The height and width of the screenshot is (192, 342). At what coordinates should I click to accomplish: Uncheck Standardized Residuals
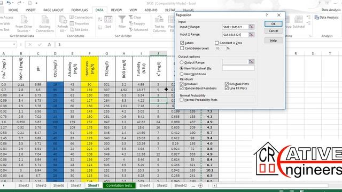tap(182, 88)
